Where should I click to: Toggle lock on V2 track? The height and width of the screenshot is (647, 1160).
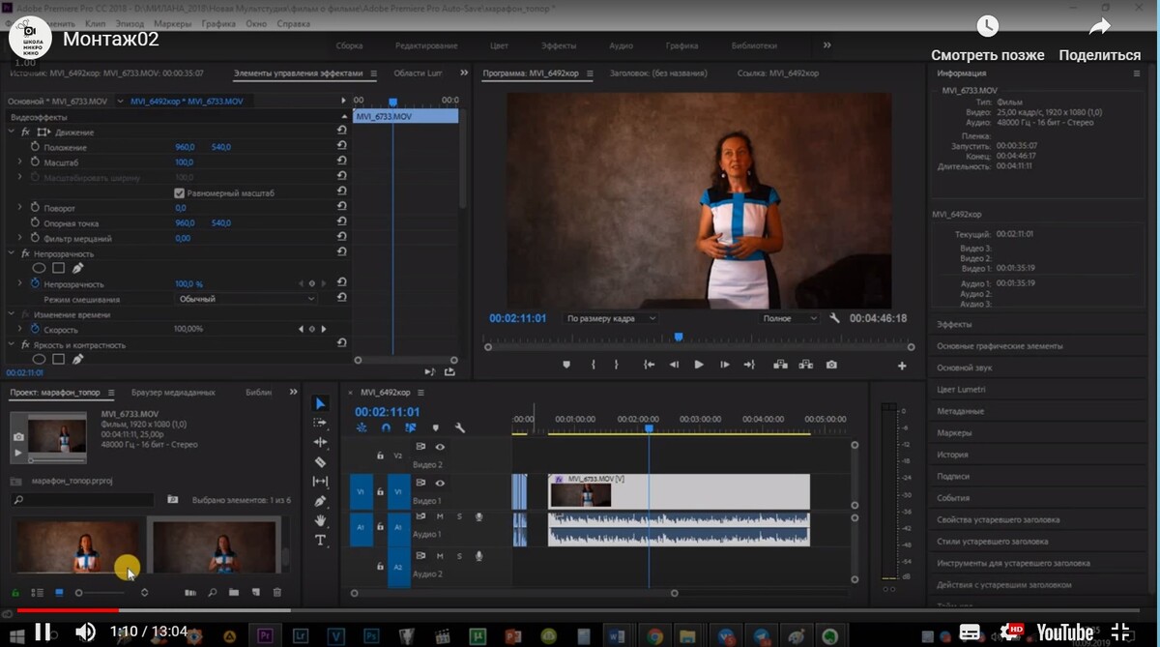coord(379,455)
